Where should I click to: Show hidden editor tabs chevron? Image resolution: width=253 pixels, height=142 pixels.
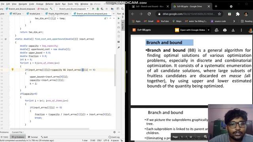coord(113,14)
